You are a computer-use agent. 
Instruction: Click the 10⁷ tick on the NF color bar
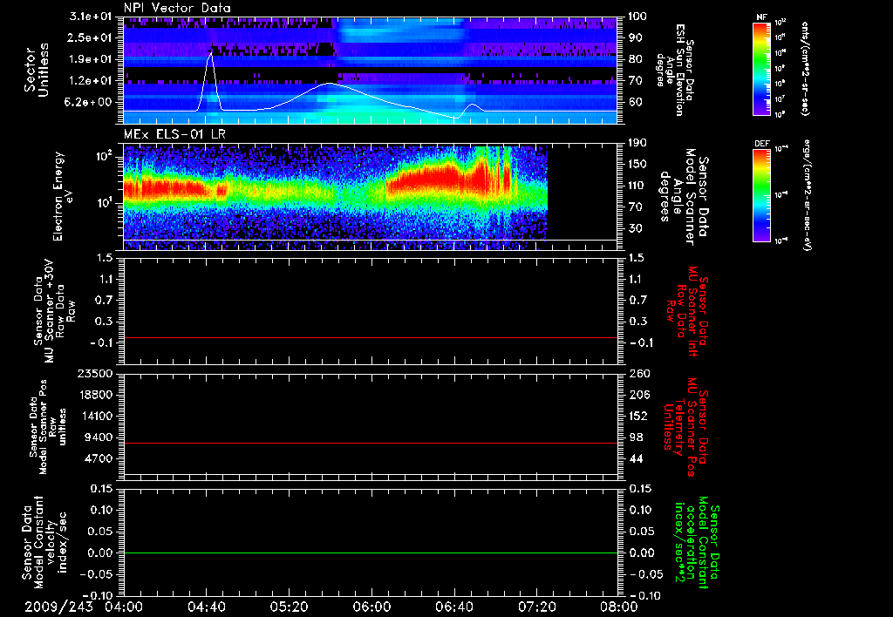[x=781, y=99]
